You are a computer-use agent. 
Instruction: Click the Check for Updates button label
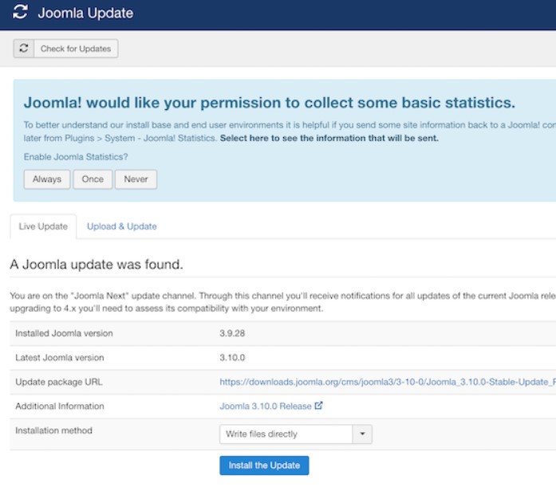tap(76, 49)
